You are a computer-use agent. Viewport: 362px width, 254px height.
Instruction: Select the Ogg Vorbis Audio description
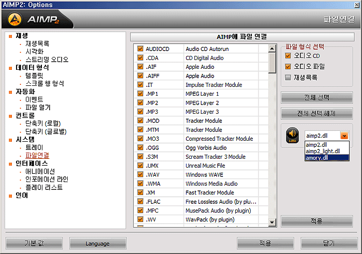206,148
